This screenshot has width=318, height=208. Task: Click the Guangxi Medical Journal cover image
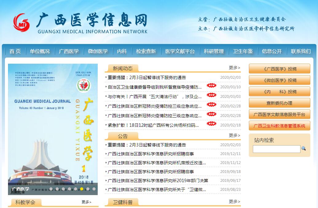(x=53, y=123)
